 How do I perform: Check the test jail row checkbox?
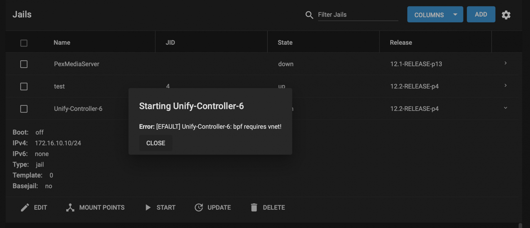click(x=24, y=87)
